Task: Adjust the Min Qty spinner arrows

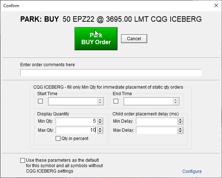Action: [100, 121]
